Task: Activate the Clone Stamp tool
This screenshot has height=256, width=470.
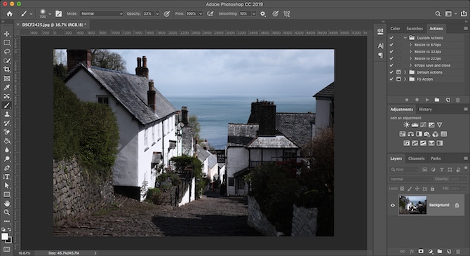Action: point(6,114)
